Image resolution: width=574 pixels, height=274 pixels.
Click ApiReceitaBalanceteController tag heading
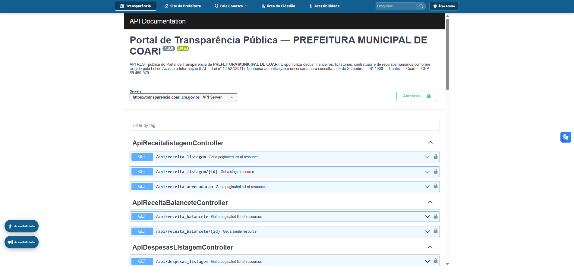[180, 203]
